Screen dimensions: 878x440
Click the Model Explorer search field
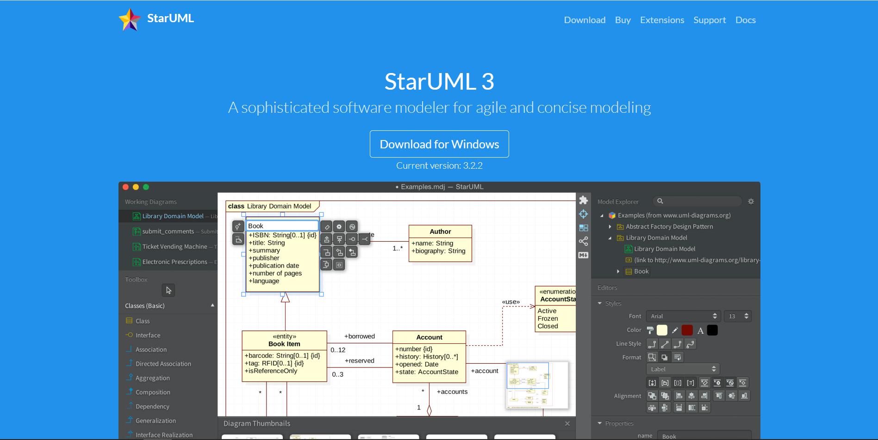[x=697, y=201]
